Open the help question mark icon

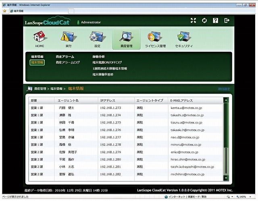point(215,21)
